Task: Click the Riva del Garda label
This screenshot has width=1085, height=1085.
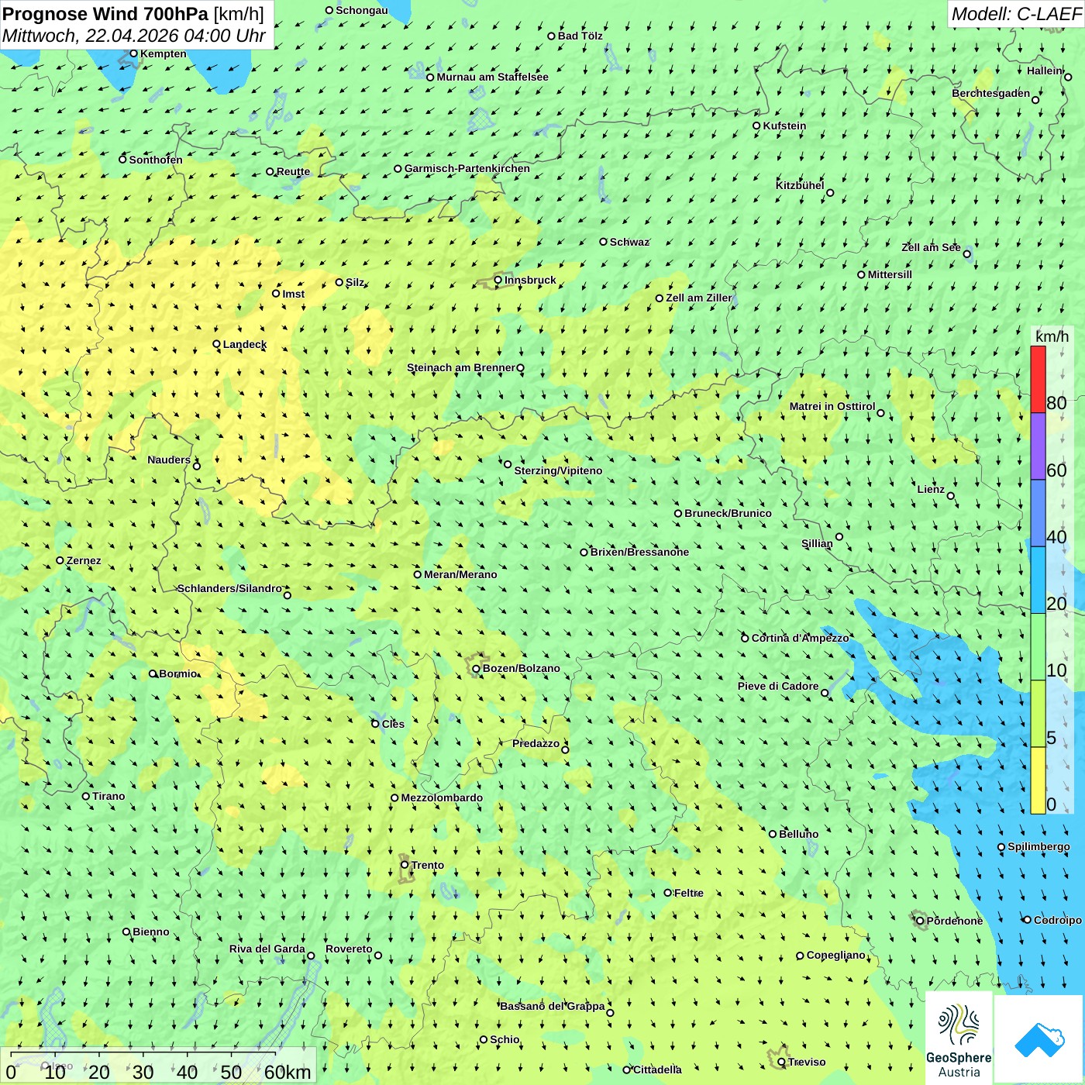Action: pos(267,949)
